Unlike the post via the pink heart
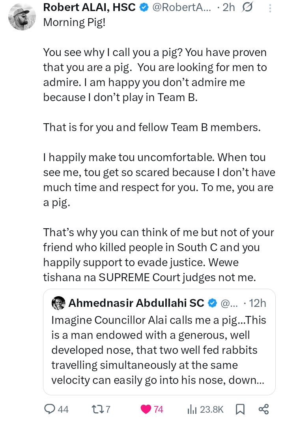 pos(146,409)
